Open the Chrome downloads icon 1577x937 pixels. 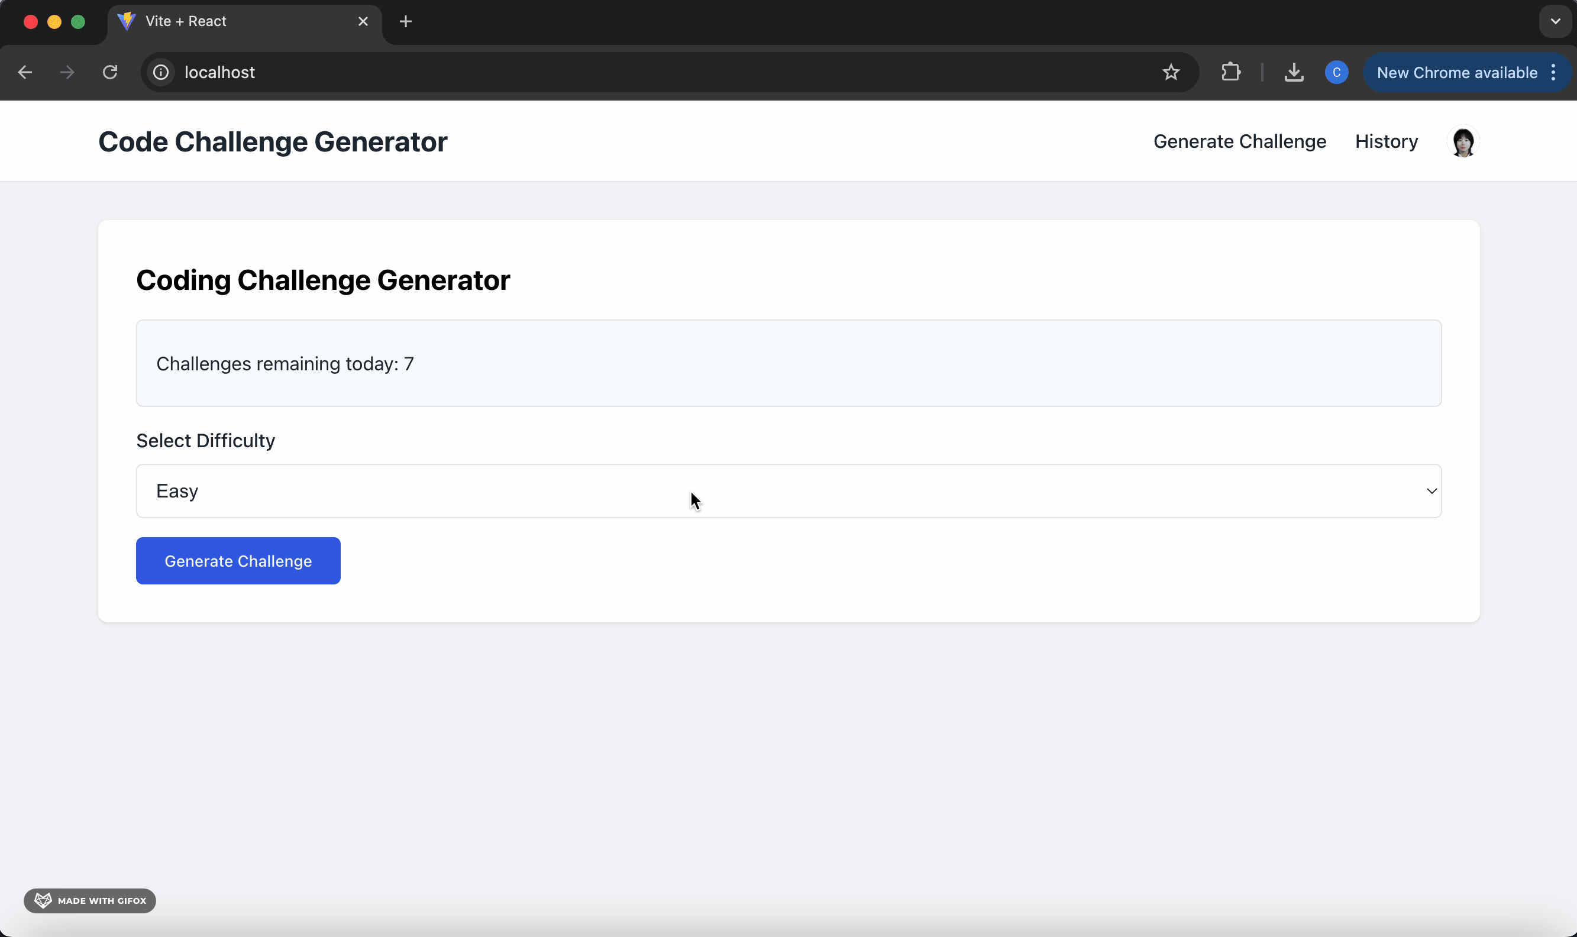click(1294, 73)
